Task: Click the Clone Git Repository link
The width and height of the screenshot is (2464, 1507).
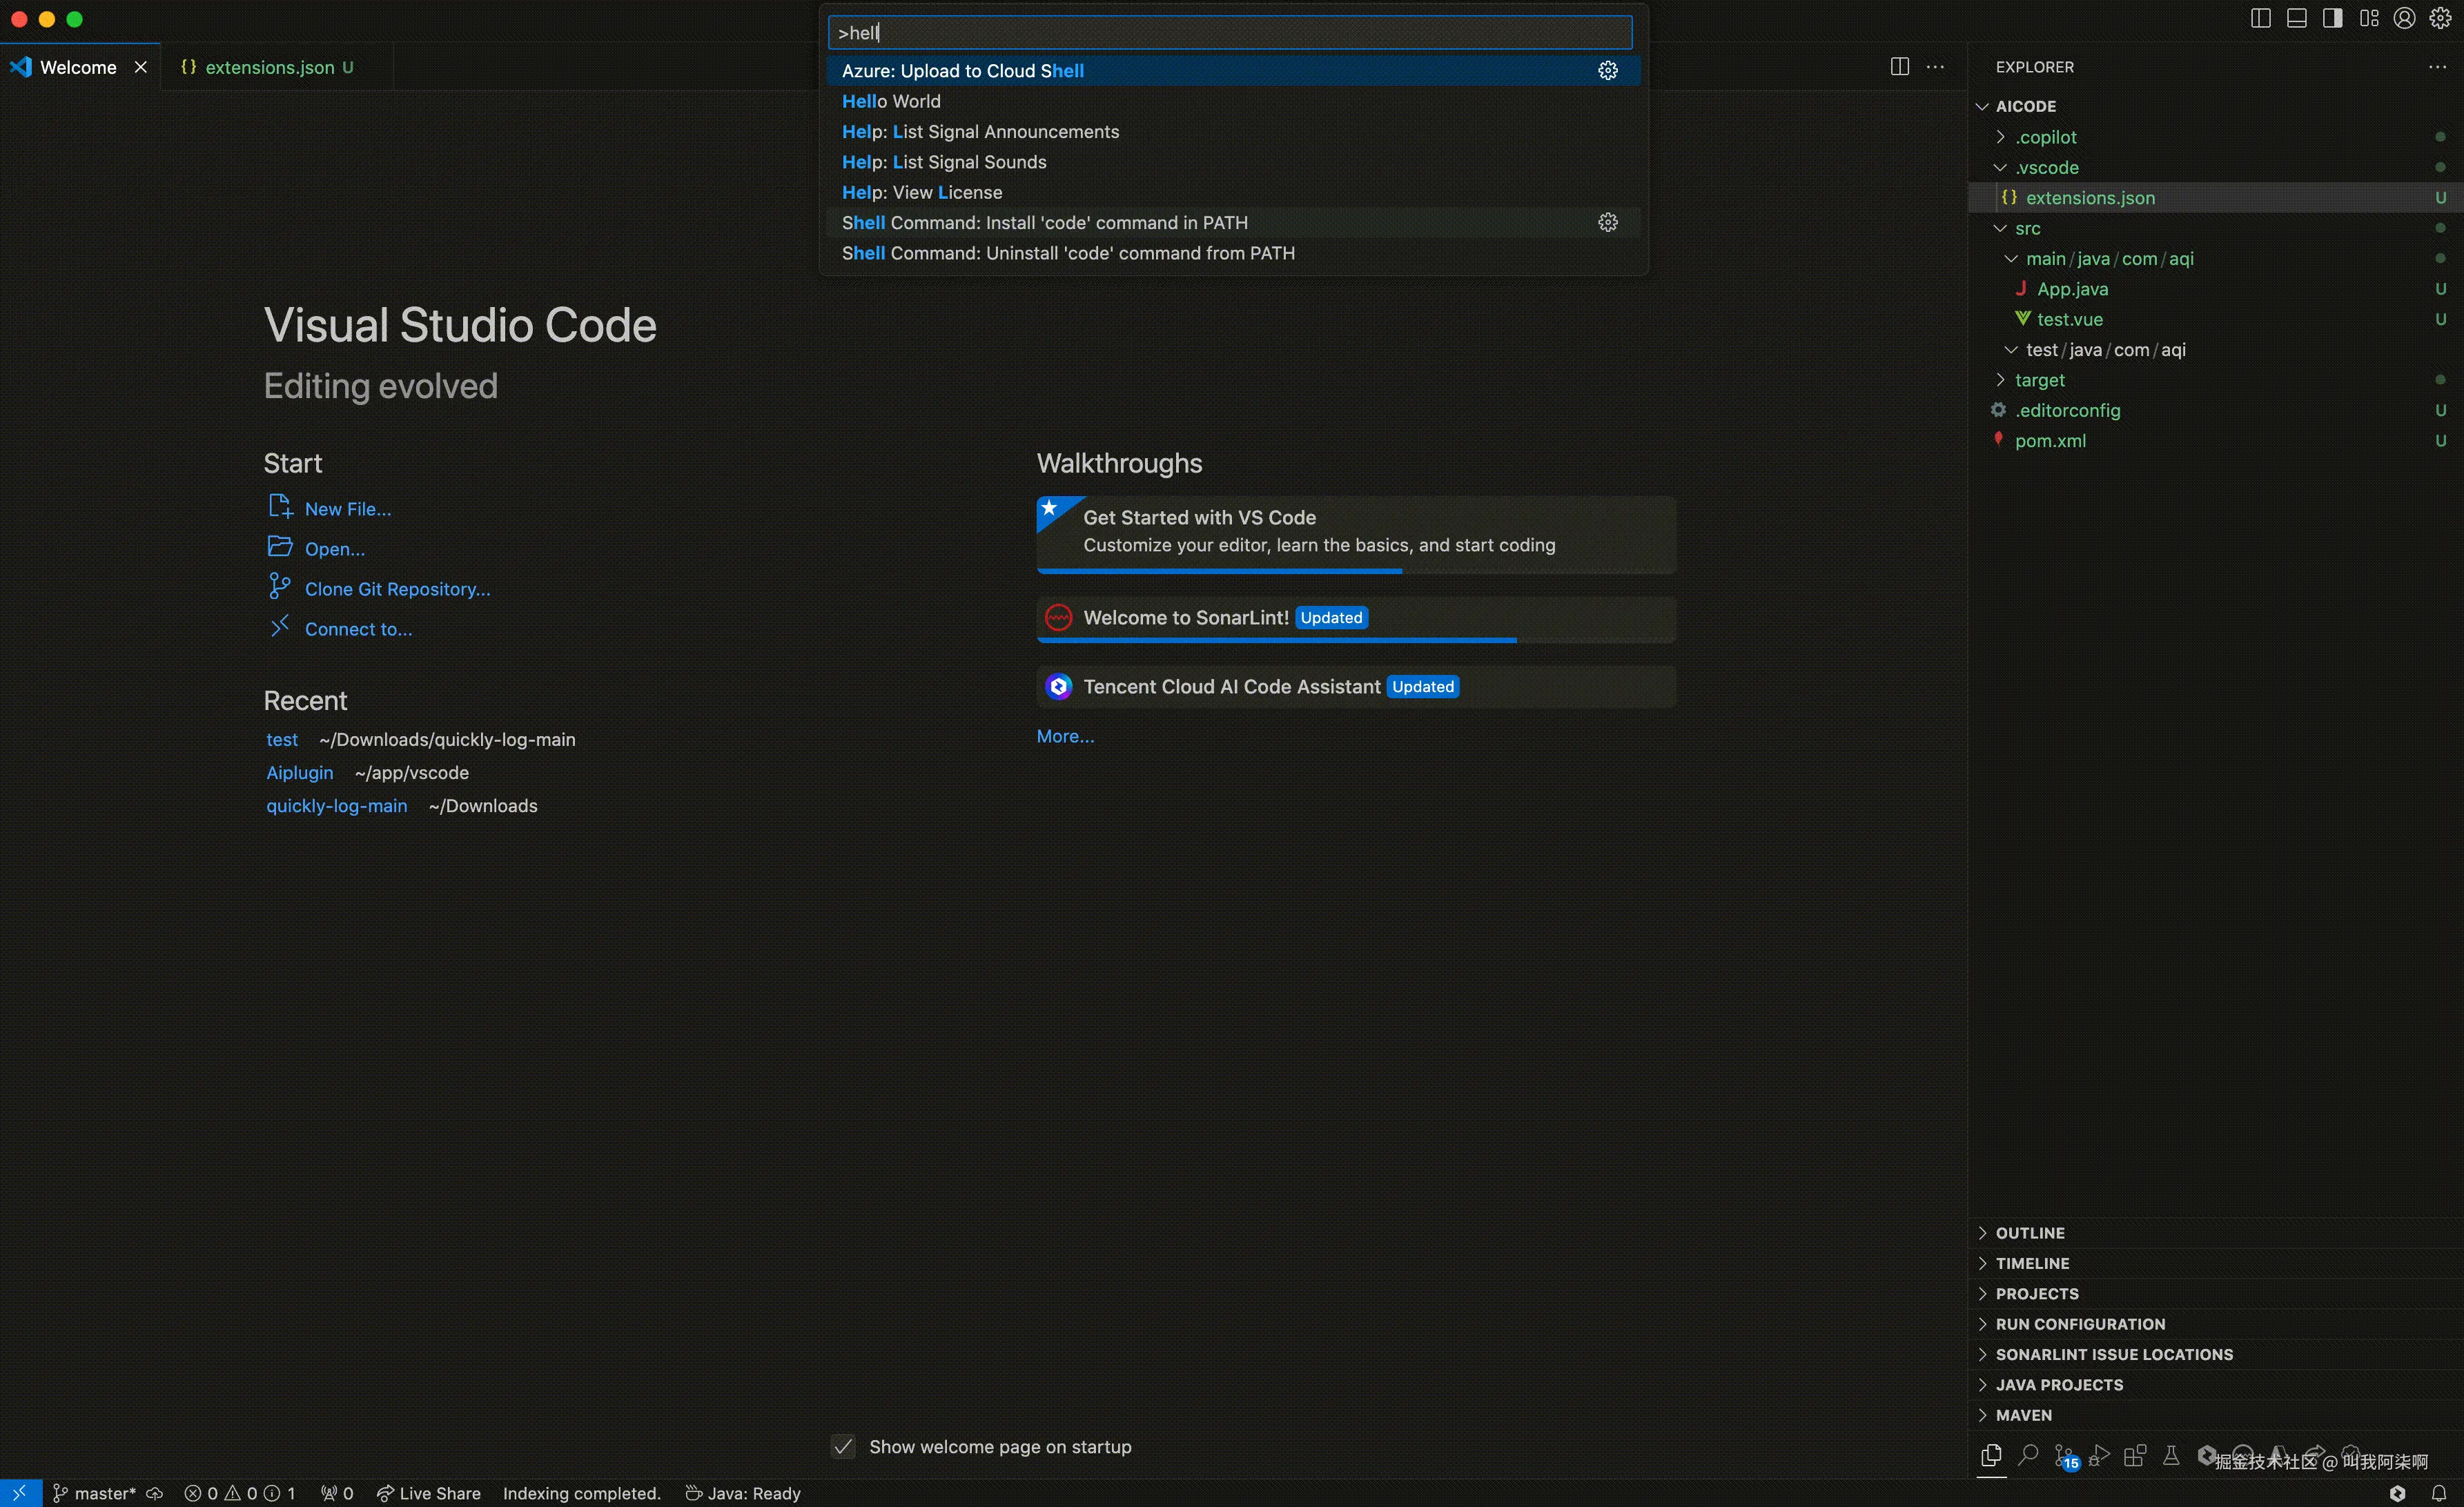Action: 397,589
